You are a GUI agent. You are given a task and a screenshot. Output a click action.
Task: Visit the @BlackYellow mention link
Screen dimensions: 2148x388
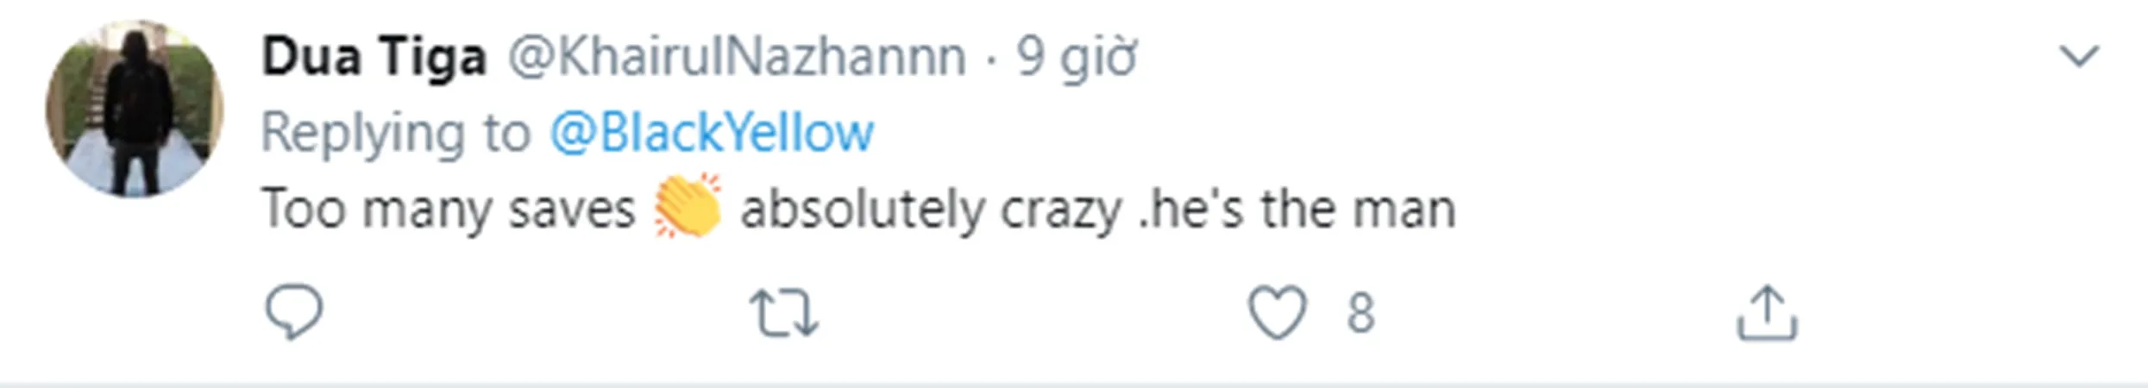tap(712, 133)
